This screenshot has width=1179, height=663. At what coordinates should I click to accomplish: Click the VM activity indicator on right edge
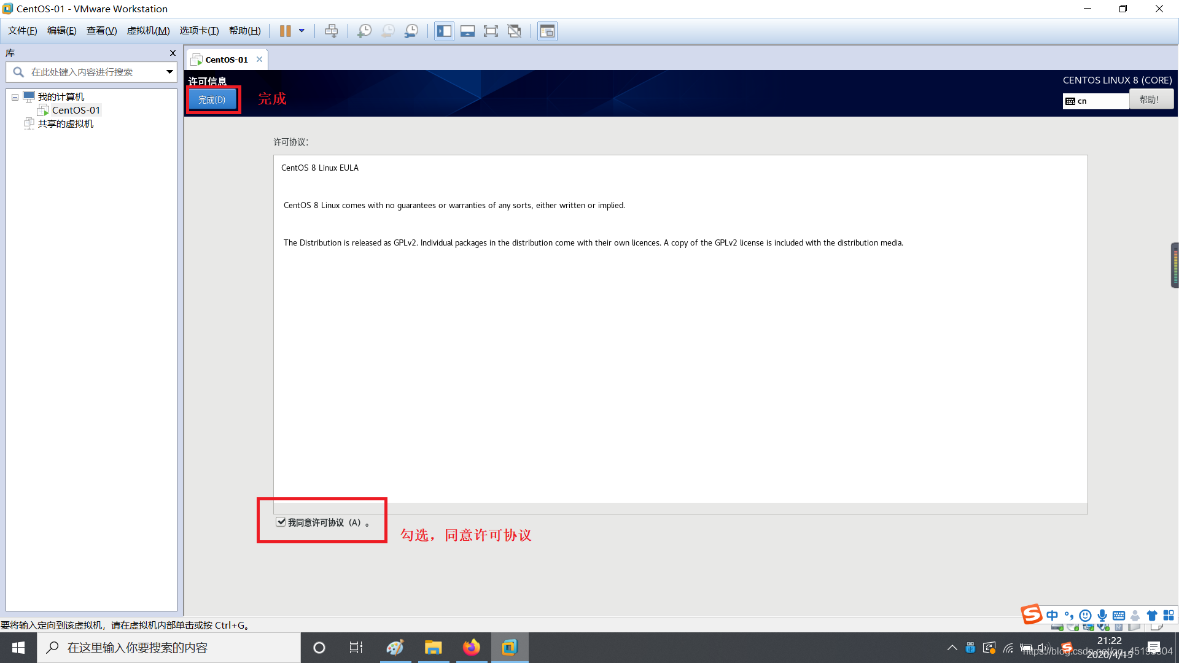(1175, 265)
